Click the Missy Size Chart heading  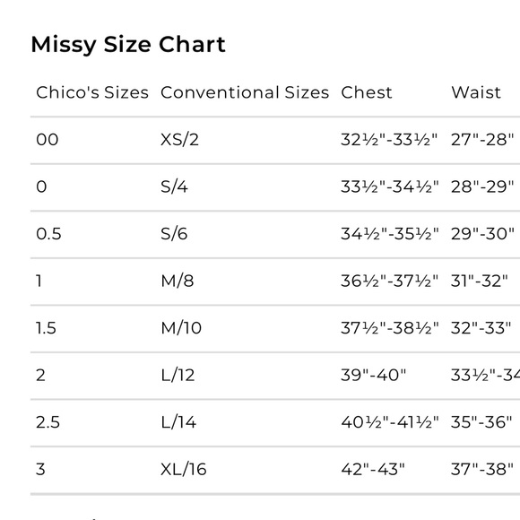[128, 45]
